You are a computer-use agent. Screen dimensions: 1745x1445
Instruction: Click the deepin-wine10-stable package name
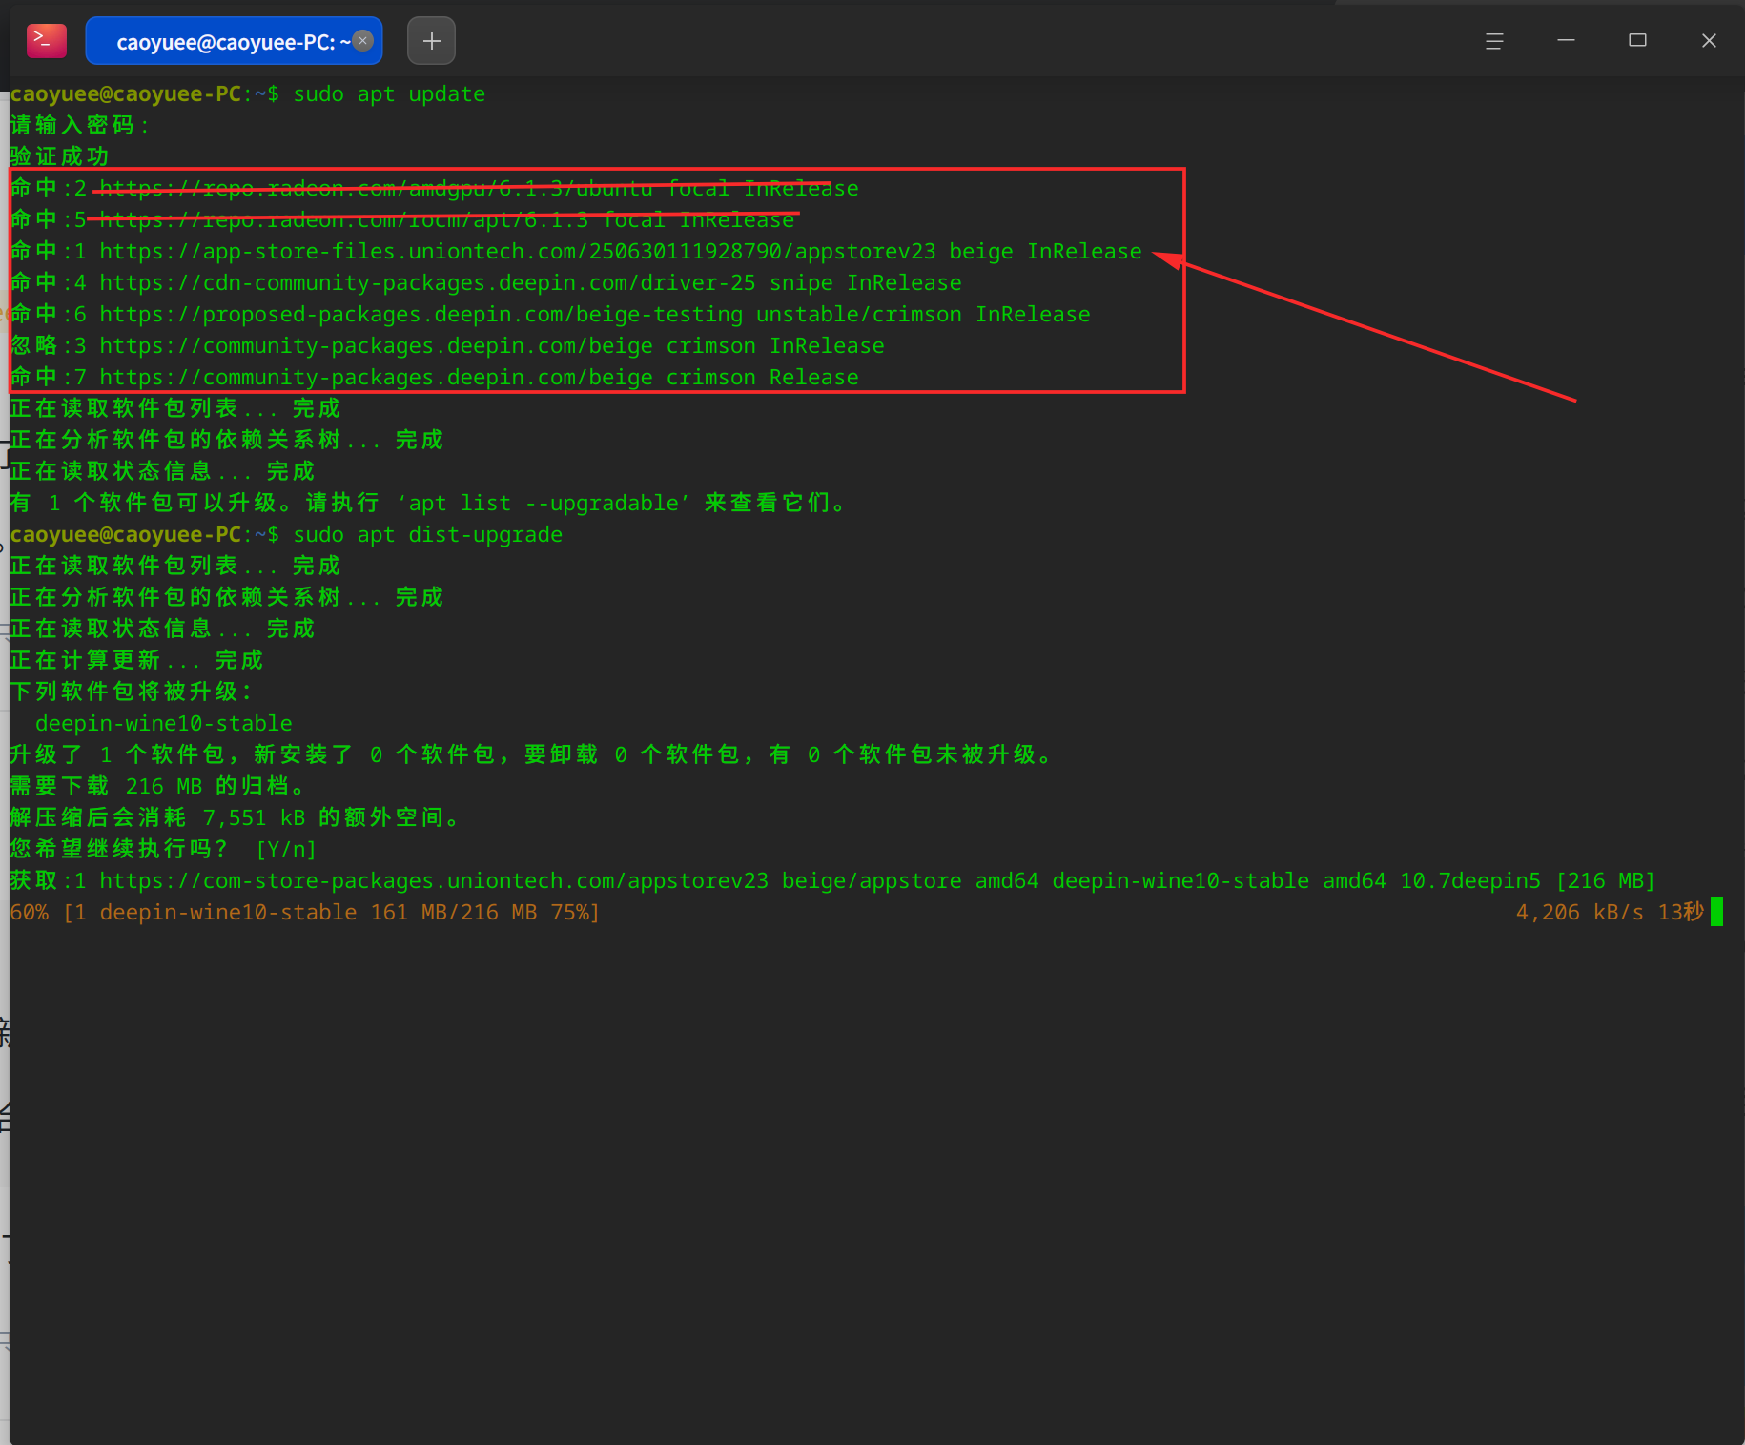point(164,723)
